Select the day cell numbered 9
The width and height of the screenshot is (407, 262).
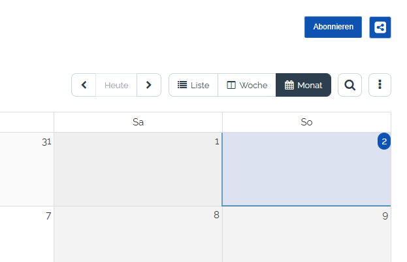click(x=306, y=234)
